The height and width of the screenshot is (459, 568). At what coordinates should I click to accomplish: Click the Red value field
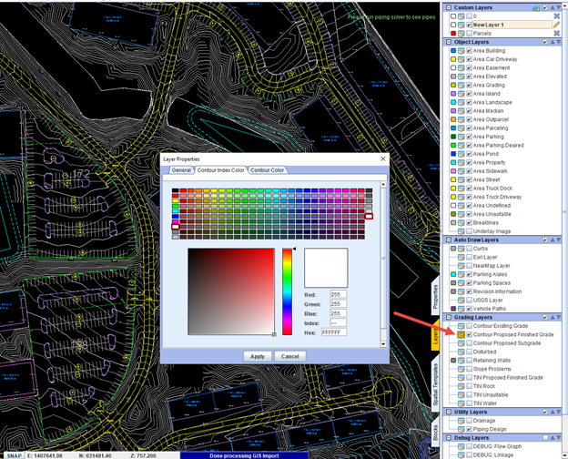[338, 294]
